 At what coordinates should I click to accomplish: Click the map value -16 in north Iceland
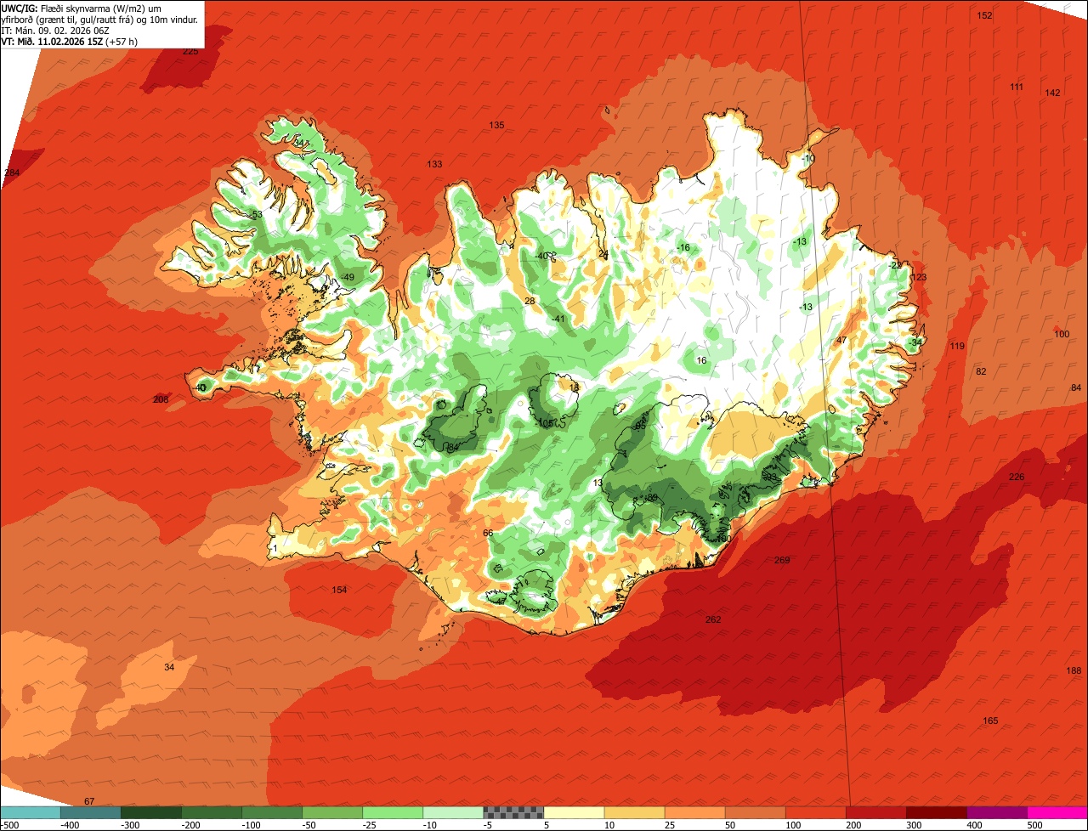click(x=683, y=247)
